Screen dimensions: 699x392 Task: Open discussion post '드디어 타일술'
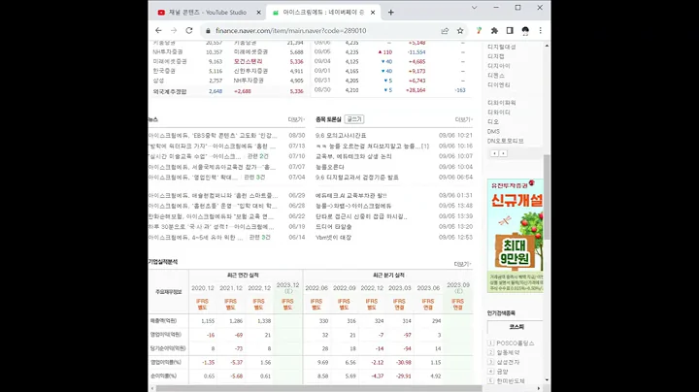click(x=333, y=227)
